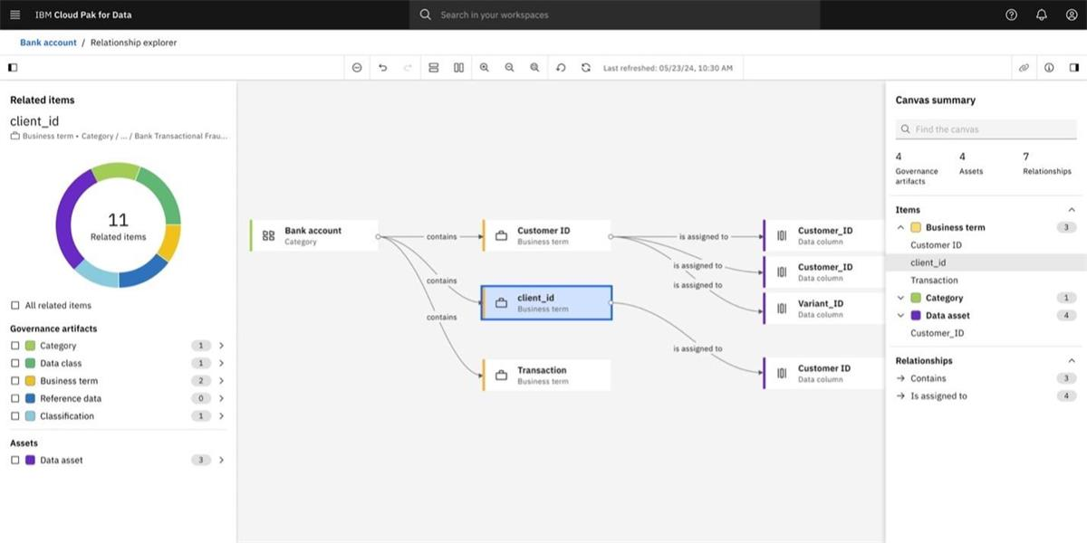Click the zoom in magnifier
1087x543 pixels.
[x=485, y=68]
